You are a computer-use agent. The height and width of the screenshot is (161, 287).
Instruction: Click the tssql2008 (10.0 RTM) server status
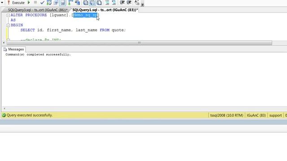(226, 115)
